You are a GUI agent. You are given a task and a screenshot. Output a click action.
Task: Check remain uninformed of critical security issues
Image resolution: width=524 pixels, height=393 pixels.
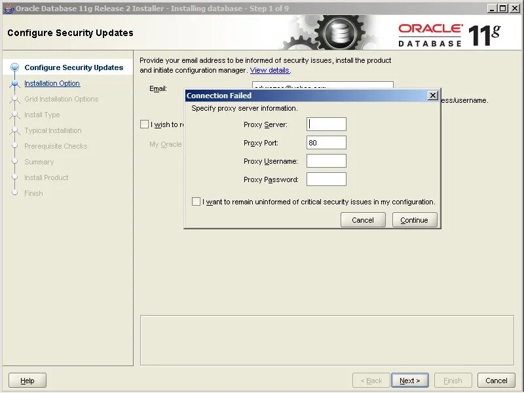coord(196,202)
